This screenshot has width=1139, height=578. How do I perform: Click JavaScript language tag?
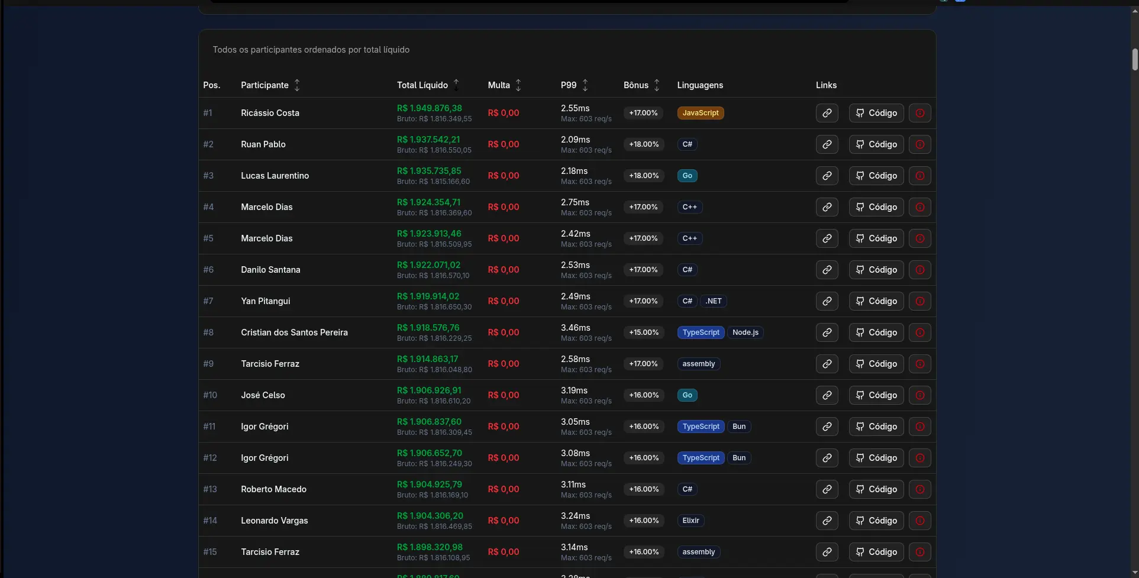point(701,113)
